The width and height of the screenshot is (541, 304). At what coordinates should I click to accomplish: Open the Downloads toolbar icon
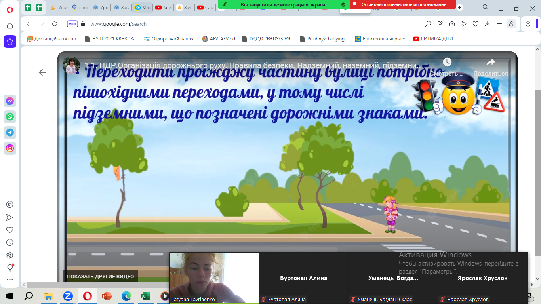[488, 24]
